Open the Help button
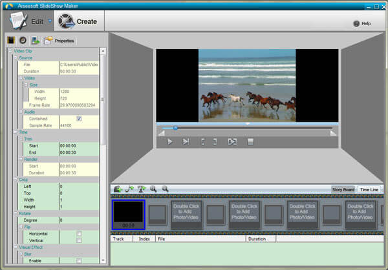This screenshot has width=388, height=270. click(x=362, y=23)
